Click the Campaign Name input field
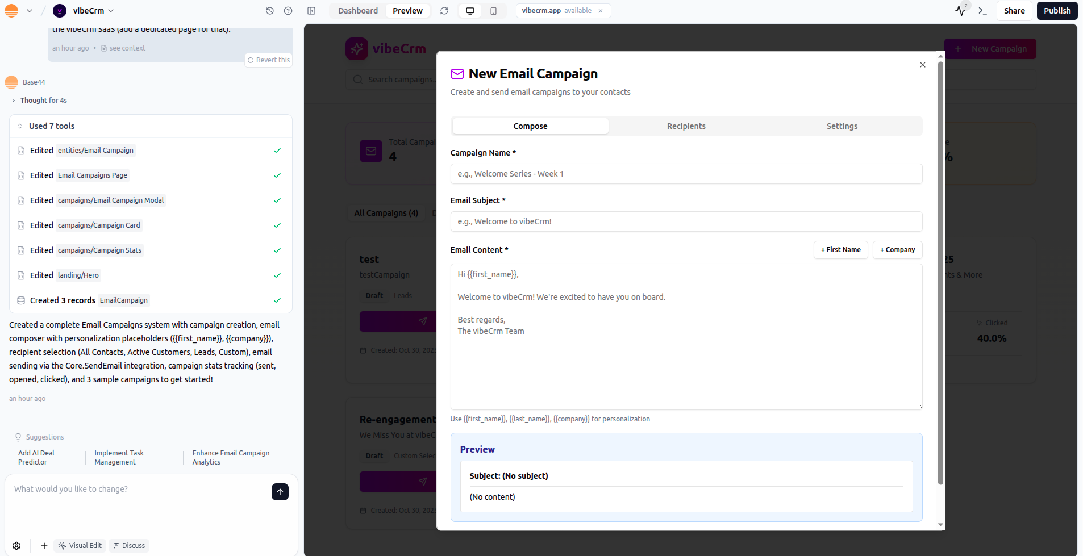The width and height of the screenshot is (1083, 556). [x=686, y=174]
